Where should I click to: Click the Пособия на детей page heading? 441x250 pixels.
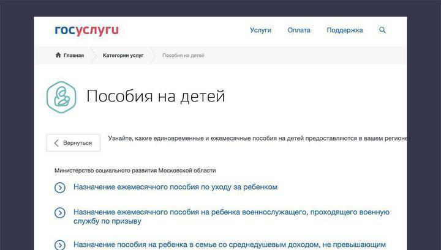156,96
